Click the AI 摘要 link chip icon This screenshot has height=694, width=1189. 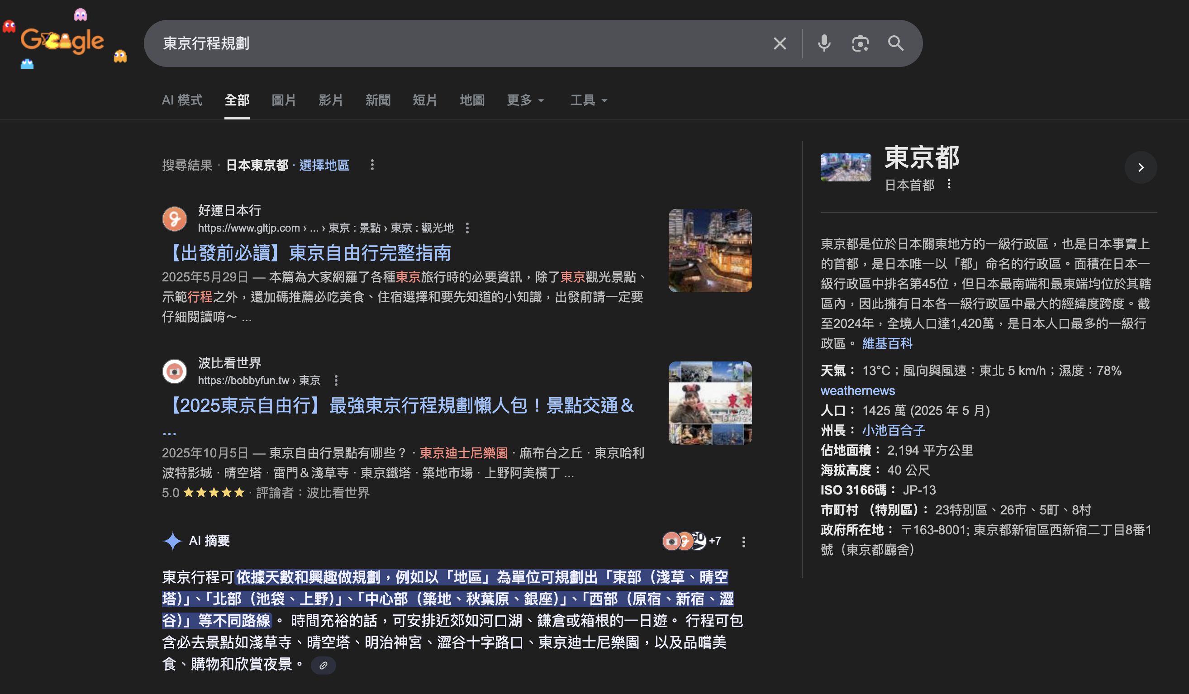pos(323,665)
